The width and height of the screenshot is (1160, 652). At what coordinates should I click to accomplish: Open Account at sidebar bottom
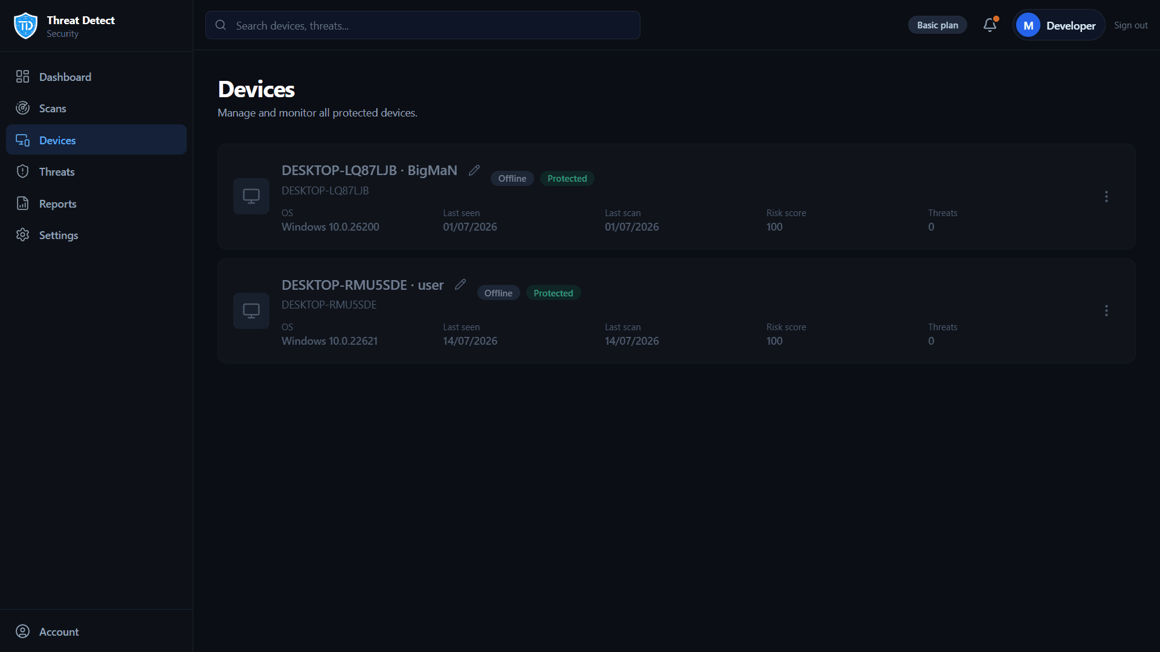(96, 631)
